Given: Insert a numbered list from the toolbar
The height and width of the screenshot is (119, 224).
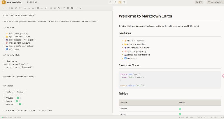Looking at the screenshot, I should [55, 8].
